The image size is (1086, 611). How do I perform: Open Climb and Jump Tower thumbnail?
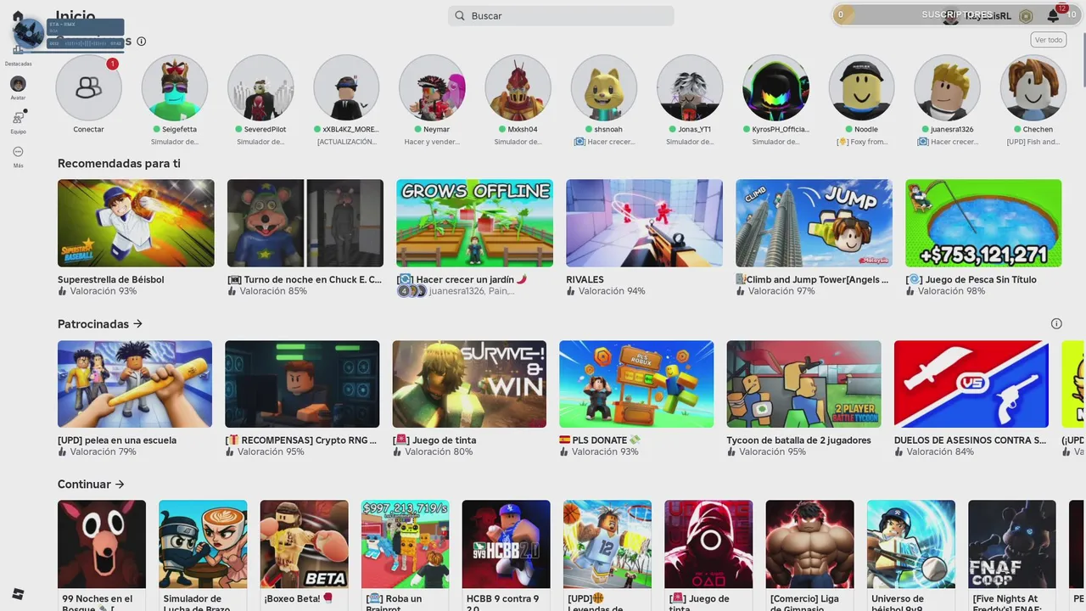tap(814, 223)
